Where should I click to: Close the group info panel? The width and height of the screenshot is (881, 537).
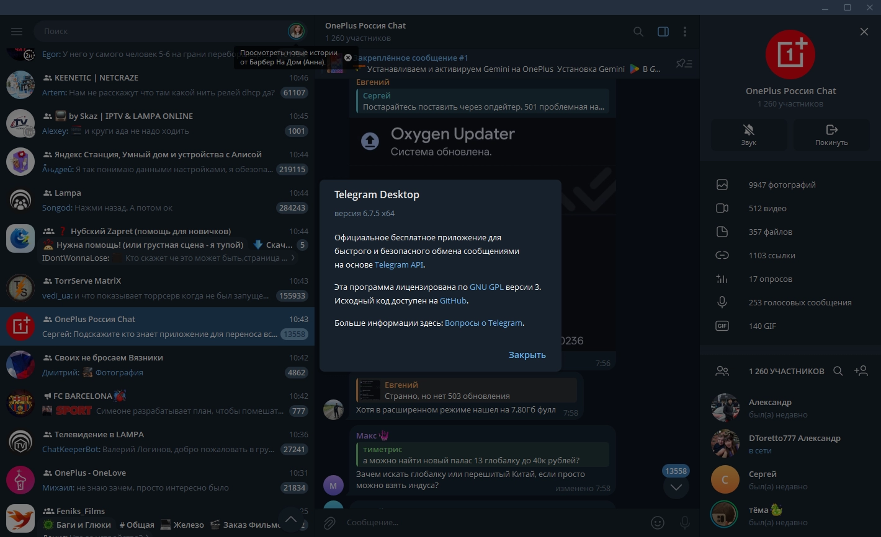[x=864, y=32]
